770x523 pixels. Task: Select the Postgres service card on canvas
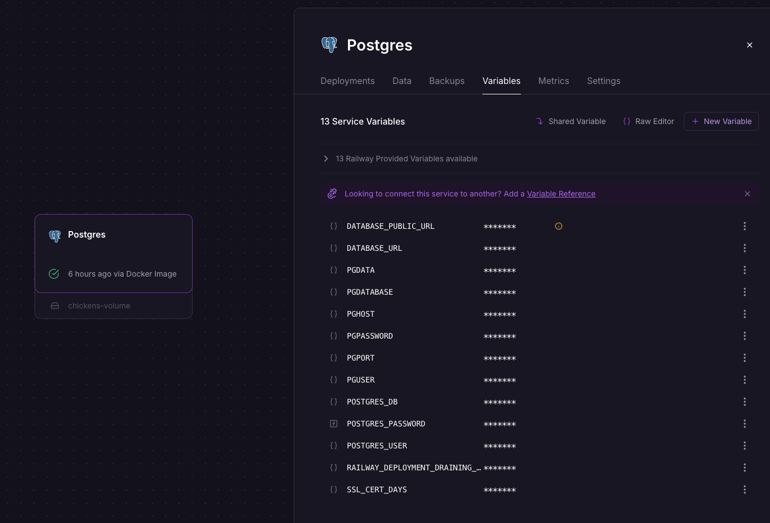(114, 254)
